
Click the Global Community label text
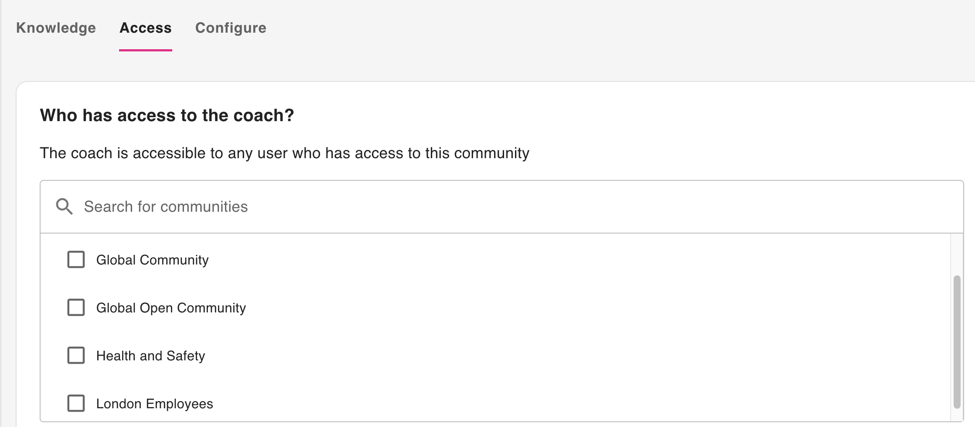(152, 260)
